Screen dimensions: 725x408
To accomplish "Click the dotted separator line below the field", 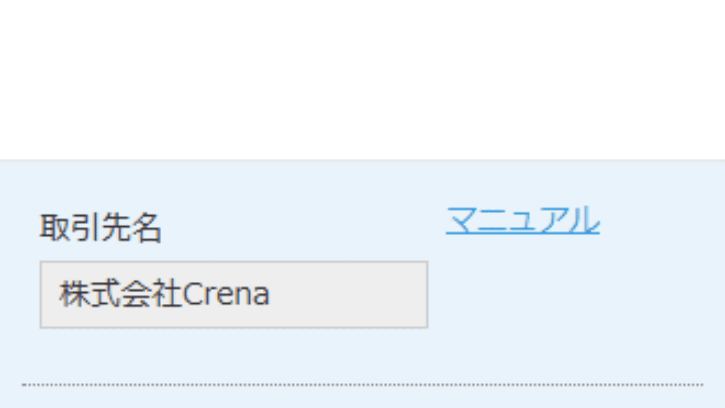I will coord(362,385).
